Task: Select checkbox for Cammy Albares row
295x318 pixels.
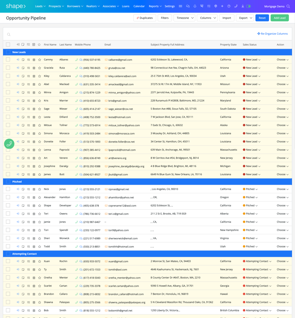Action: tap(8, 59)
